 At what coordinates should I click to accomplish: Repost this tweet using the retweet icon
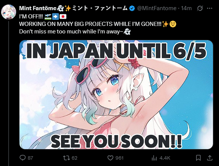pos(66,158)
